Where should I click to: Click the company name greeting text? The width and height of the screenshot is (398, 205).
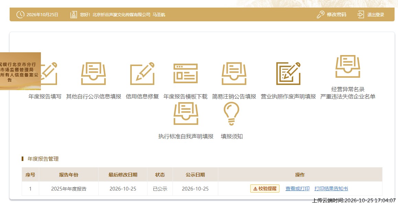click(123, 15)
